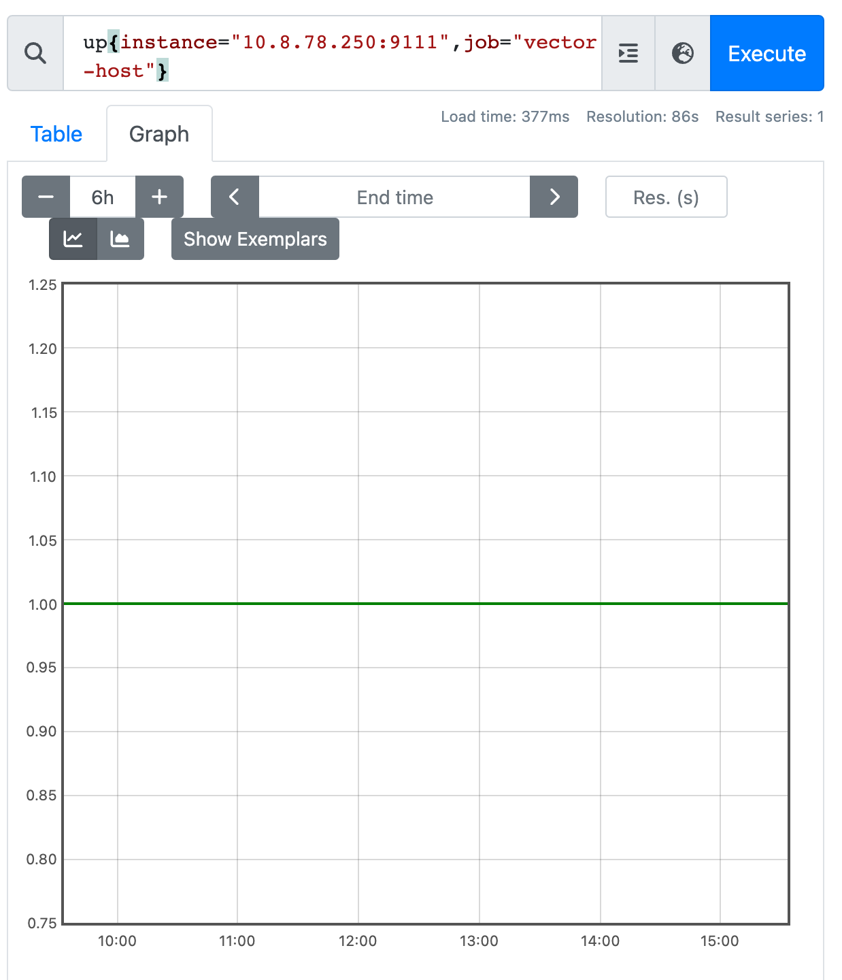842x980 pixels.
Task: Click the 6h range duration field
Action: tap(102, 197)
